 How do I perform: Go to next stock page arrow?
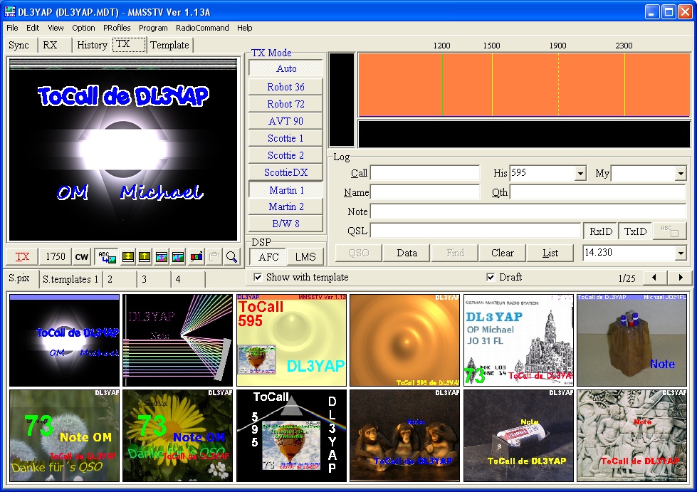(681, 278)
